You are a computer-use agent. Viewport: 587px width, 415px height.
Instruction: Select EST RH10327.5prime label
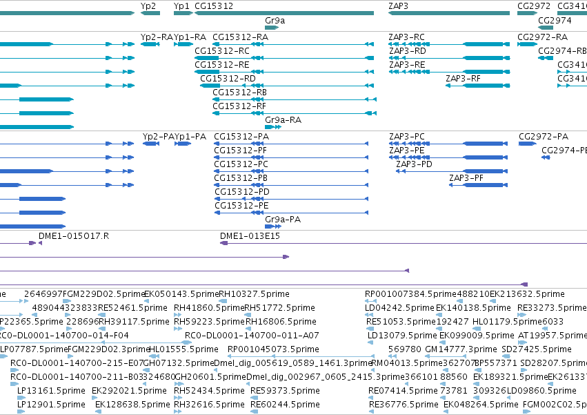coord(255,294)
